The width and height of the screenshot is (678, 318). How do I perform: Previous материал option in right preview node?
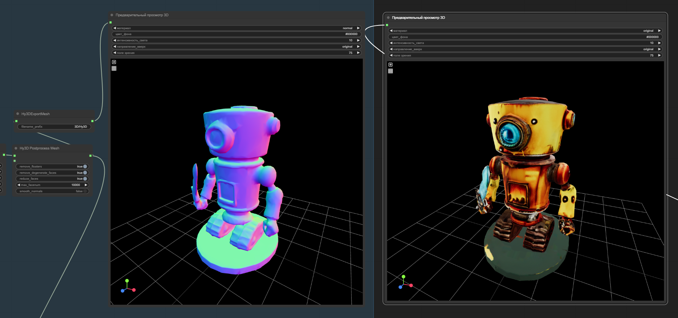click(x=391, y=31)
